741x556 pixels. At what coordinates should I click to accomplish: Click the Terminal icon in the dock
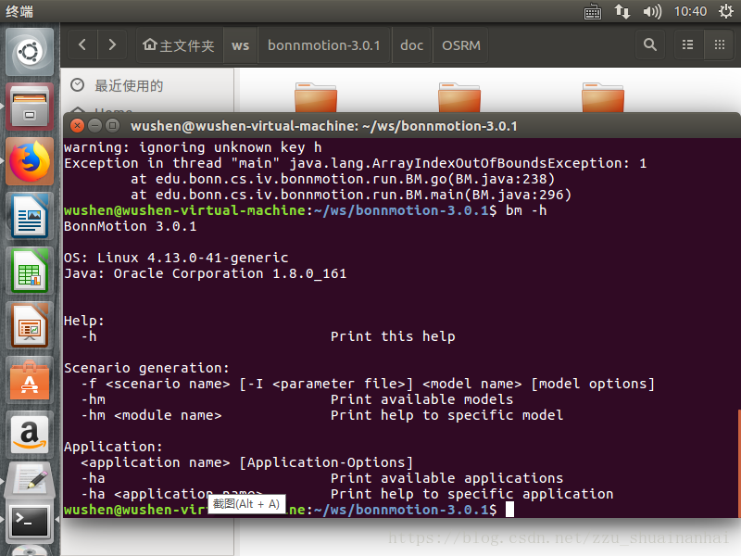(30, 522)
